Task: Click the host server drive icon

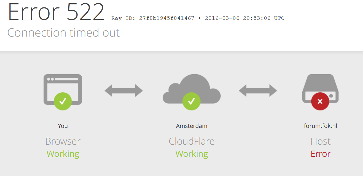Action: tap(320, 89)
